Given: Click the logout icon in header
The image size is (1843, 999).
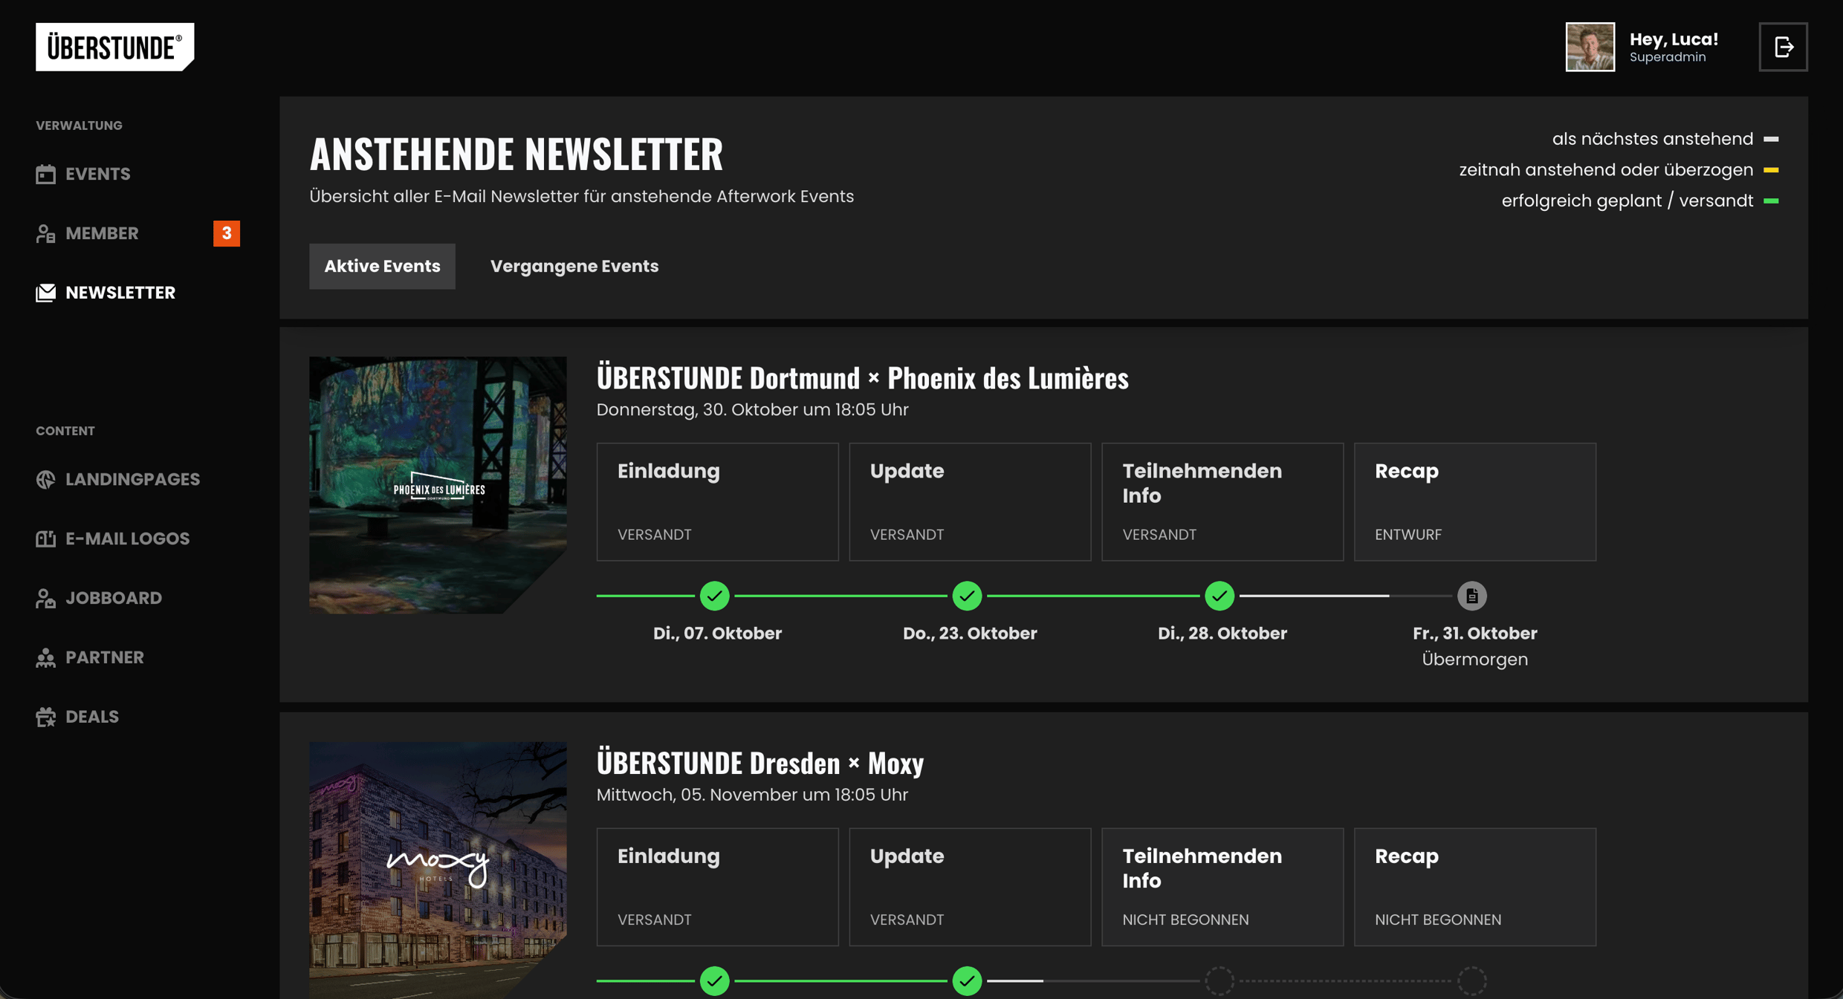Looking at the screenshot, I should (1783, 47).
